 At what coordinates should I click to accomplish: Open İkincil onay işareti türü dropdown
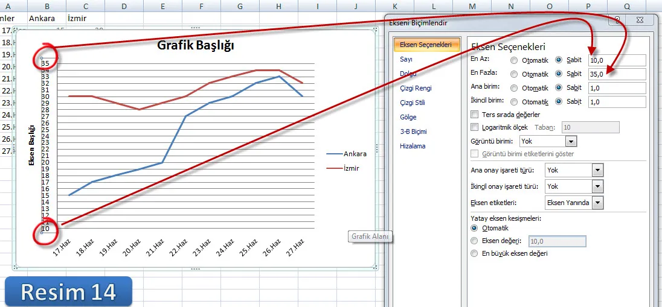click(597, 187)
